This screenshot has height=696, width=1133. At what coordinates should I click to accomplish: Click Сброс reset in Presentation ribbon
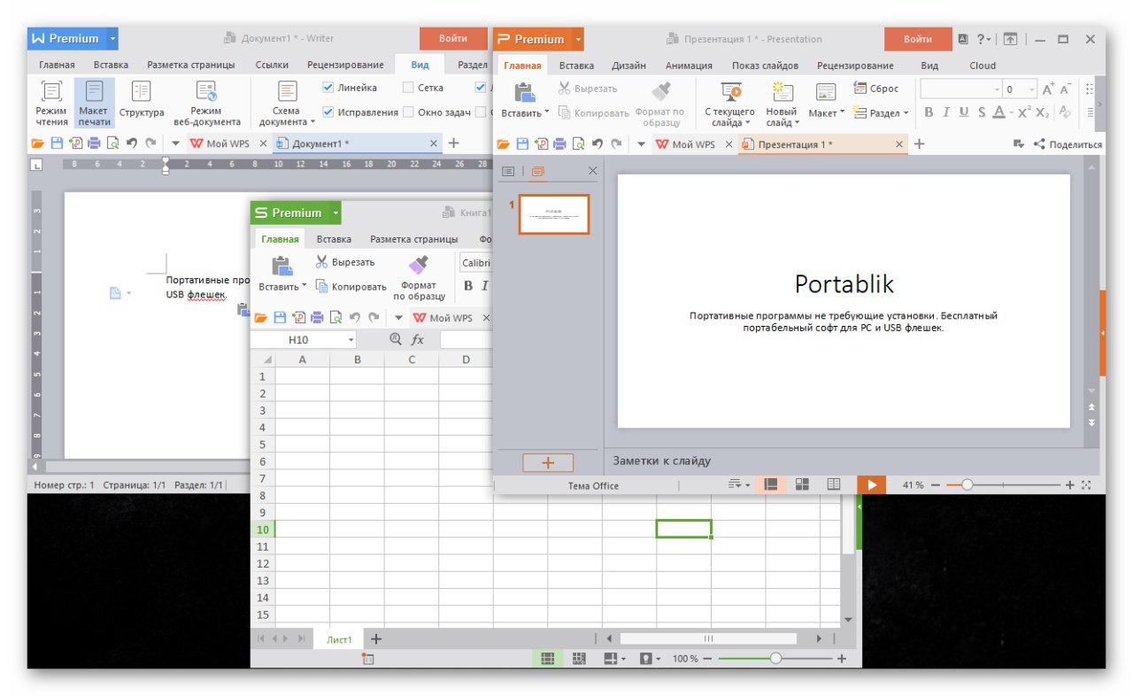pos(875,89)
